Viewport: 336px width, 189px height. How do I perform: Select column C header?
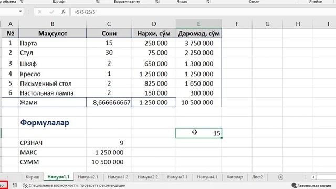[x=109, y=24]
